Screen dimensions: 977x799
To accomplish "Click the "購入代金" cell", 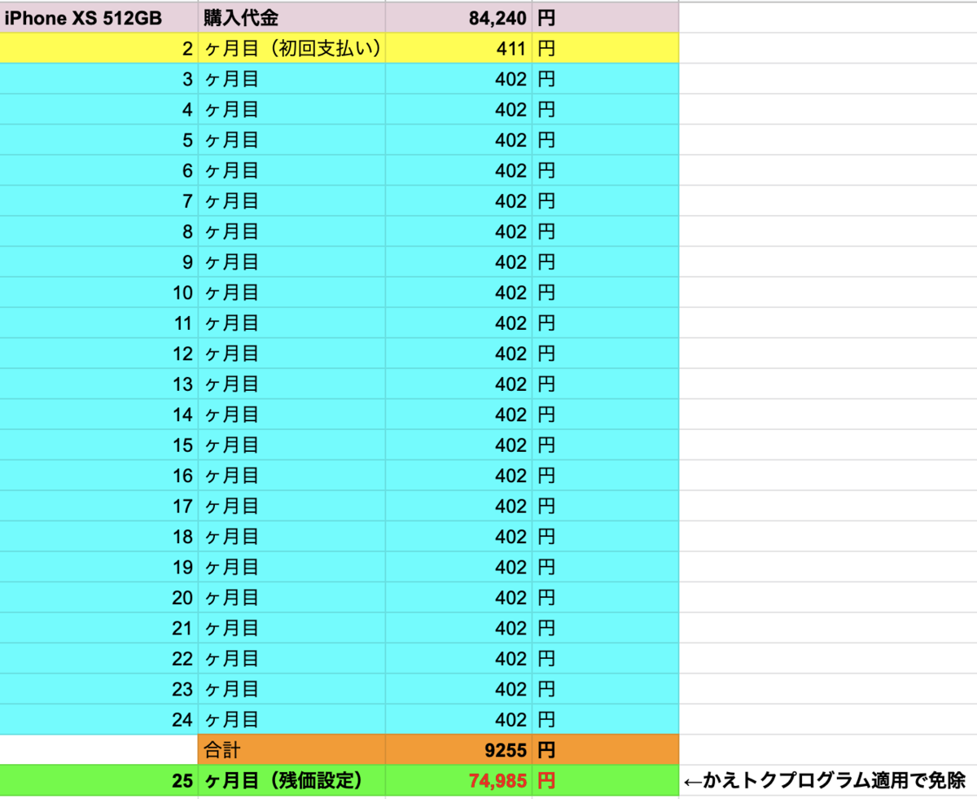I will 292,18.
